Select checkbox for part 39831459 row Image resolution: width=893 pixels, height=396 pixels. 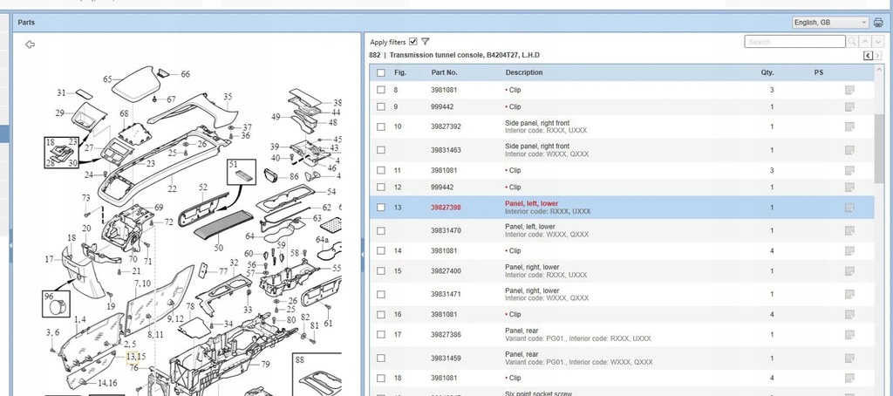pos(381,358)
